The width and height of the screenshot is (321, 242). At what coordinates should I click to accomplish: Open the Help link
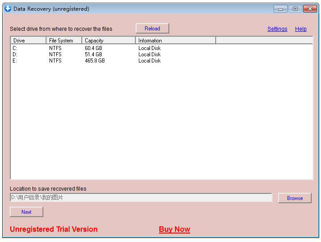pos(300,29)
